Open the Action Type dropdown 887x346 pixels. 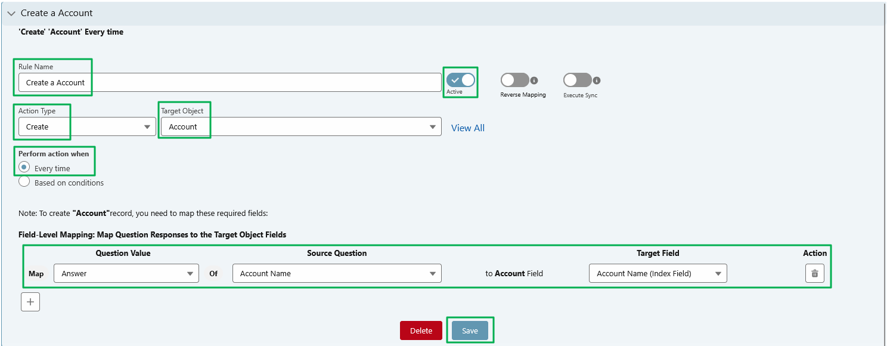click(87, 126)
